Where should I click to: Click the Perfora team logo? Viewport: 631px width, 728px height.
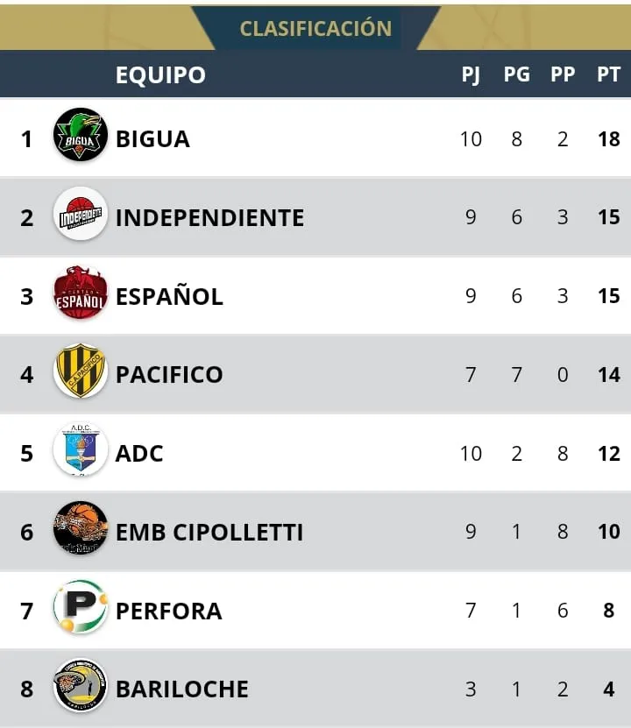click(x=81, y=607)
